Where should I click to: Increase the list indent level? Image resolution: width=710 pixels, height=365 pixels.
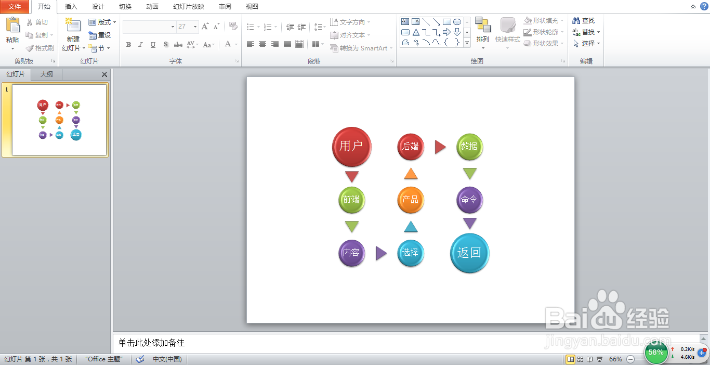pyautogui.click(x=301, y=27)
